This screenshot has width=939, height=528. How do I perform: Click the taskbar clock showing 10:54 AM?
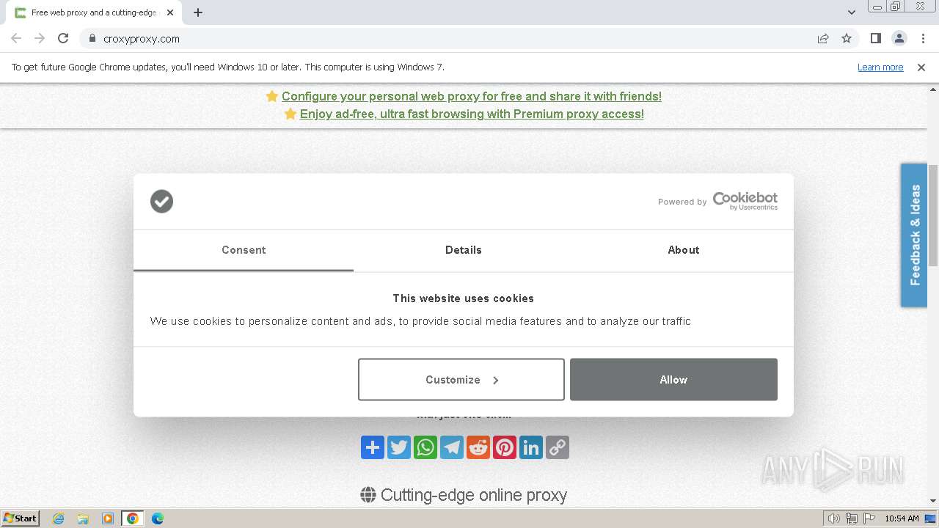click(902, 518)
